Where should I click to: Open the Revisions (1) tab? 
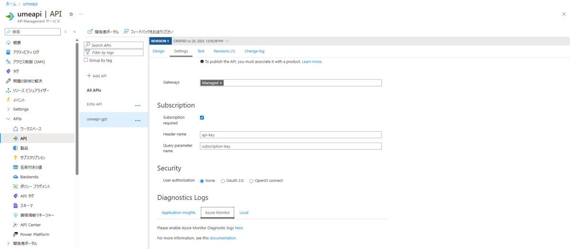(224, 51)
